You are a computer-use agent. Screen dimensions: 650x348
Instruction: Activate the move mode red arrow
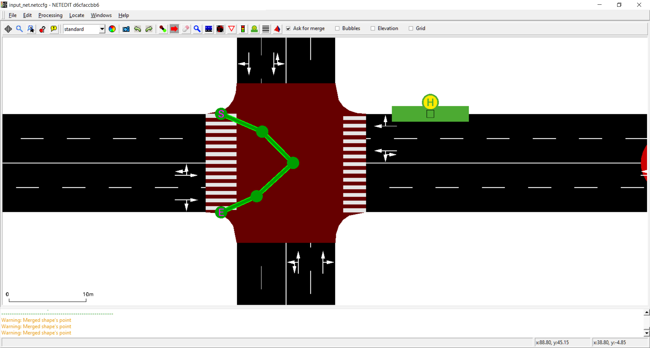174,29
